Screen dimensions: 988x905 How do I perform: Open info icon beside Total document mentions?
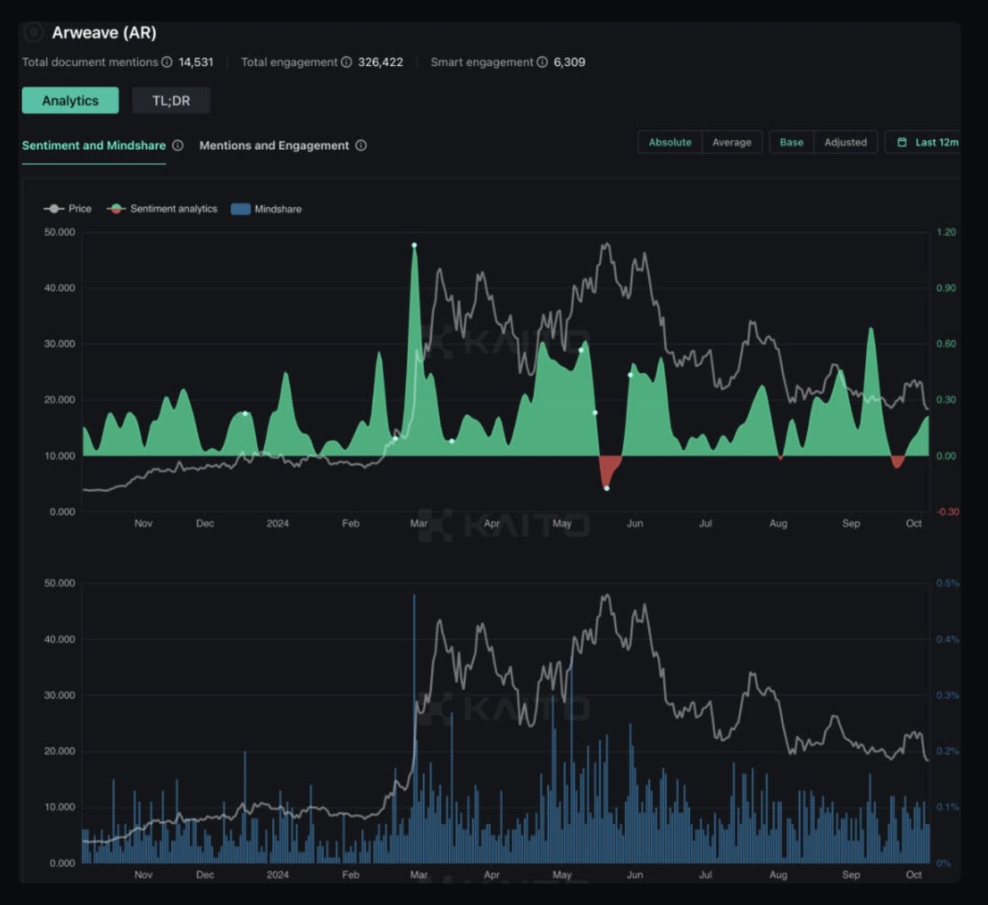pyautogui.click(x=167, y=62)
